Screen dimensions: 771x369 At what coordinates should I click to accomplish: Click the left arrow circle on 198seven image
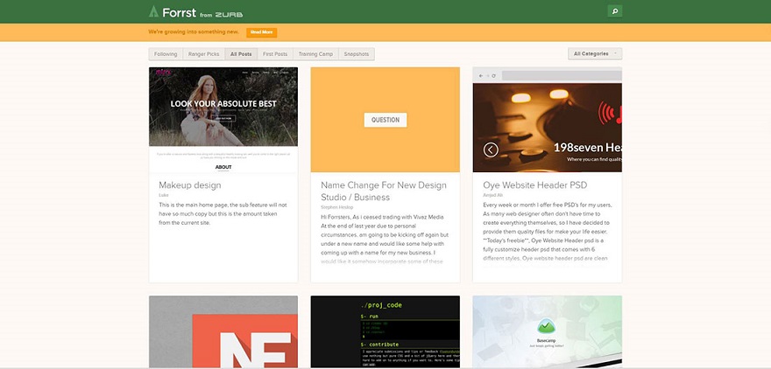[x=491, y=150]
